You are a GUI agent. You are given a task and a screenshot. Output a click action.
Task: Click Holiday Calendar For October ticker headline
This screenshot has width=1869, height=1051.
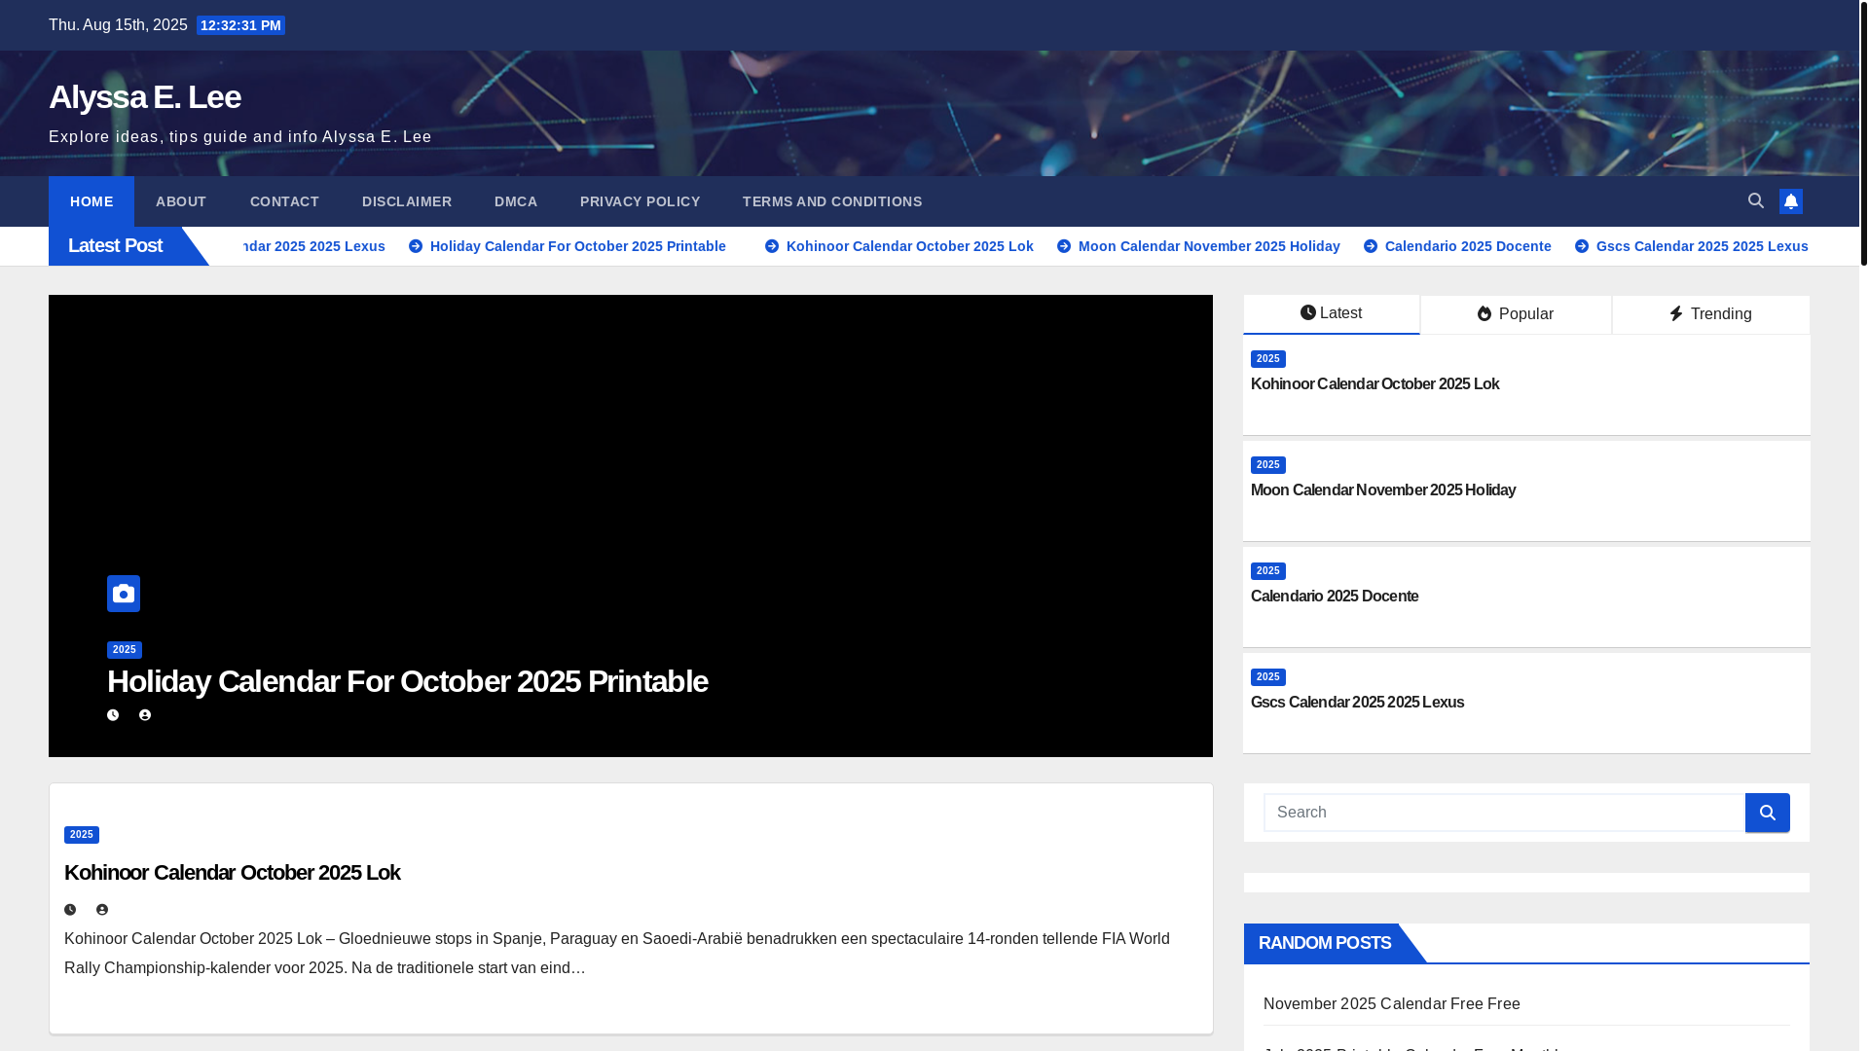pos(578,246)
